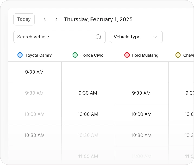Viewport: 194px width, 165px height.
Task: Click the yellow Chevrolet circle
Action: [178, 55]
